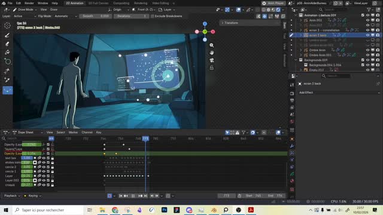Image resolution: width=383 pixels, height=215 pixels.
Task: Select the Draw brush tool
Action: tap(7, 35)
